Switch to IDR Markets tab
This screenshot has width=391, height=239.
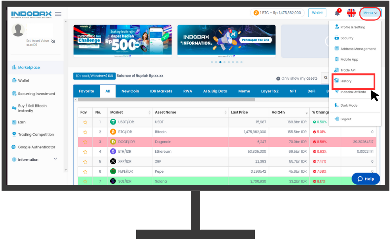[x=161, y=91]
